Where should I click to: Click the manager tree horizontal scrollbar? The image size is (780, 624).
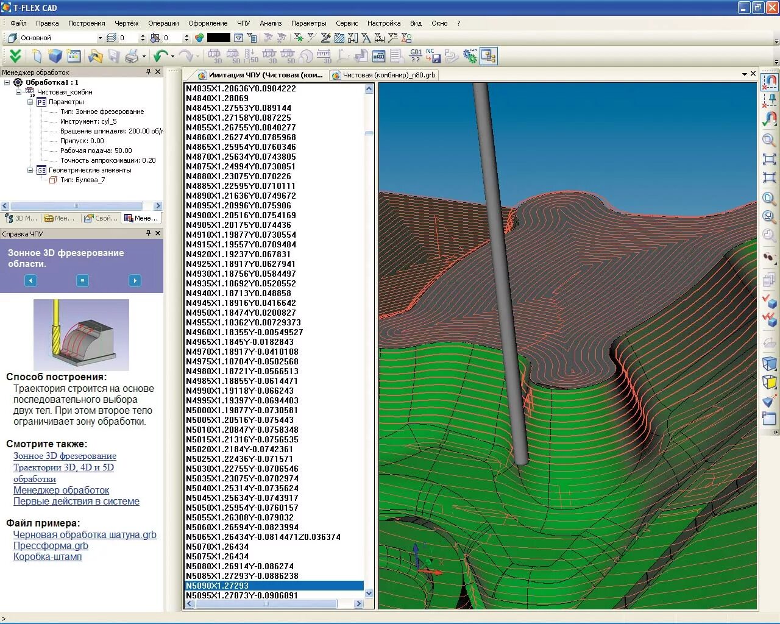tap(82, 206)
